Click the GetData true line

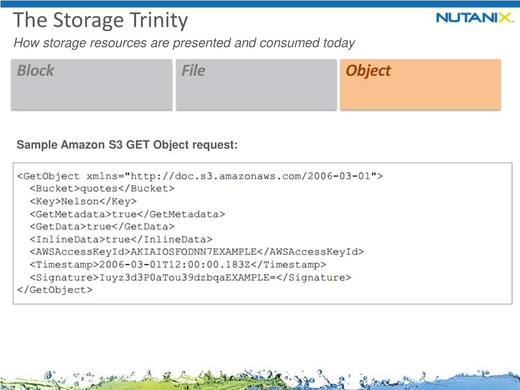click(102, 226)
